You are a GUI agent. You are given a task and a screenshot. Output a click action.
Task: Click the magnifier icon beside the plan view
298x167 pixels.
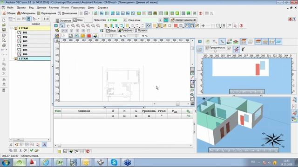coord(192,95)
